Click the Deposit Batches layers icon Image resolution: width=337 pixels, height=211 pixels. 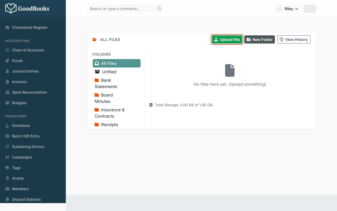pos(7,199)
